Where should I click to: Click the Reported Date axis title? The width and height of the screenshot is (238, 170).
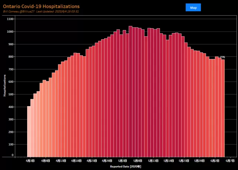[x=126, y=167]
